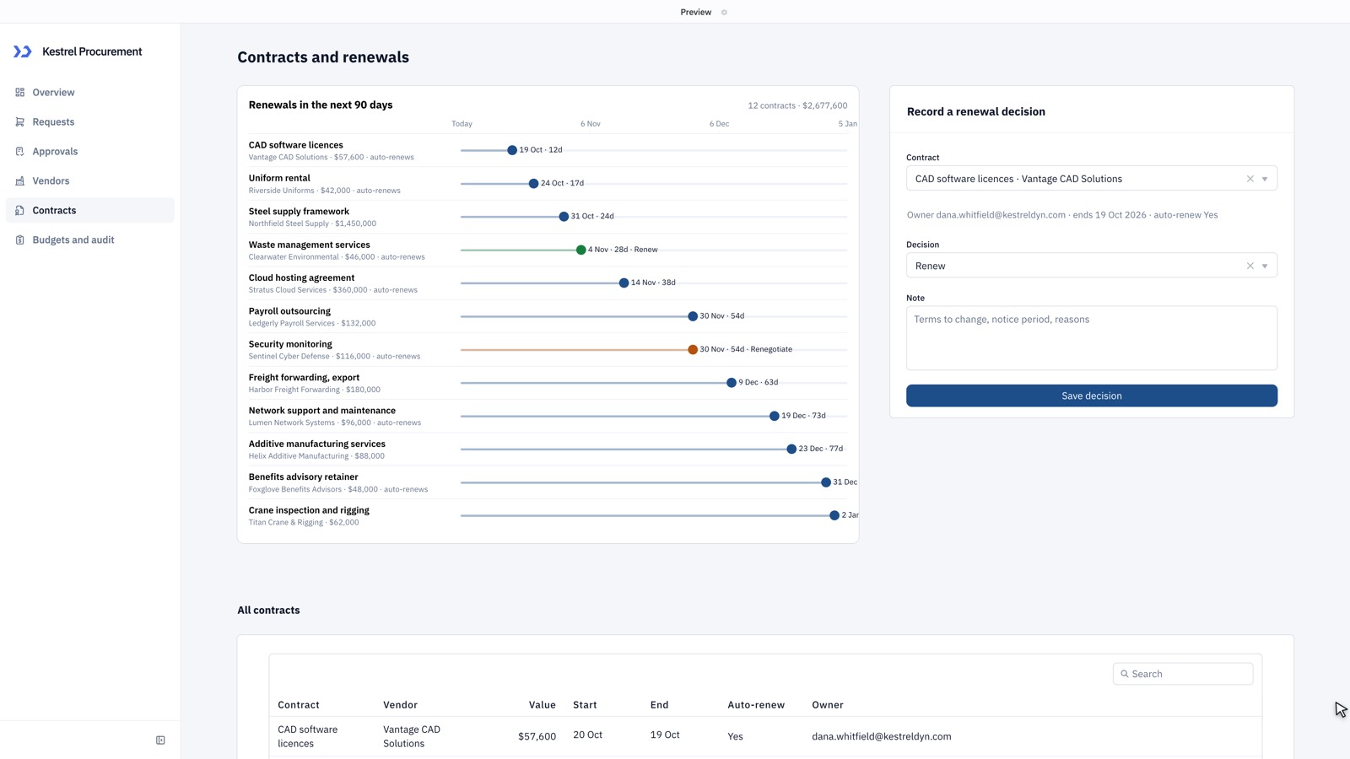Click the Payroll outsourcing 30 Nov marker

pos(693,316)
